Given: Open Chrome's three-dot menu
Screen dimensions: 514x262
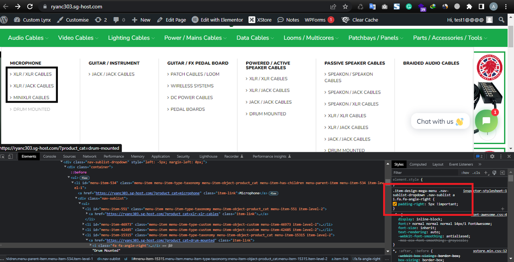Looking at the screenshot, I should pyautogui.click(x=506, y=6).
